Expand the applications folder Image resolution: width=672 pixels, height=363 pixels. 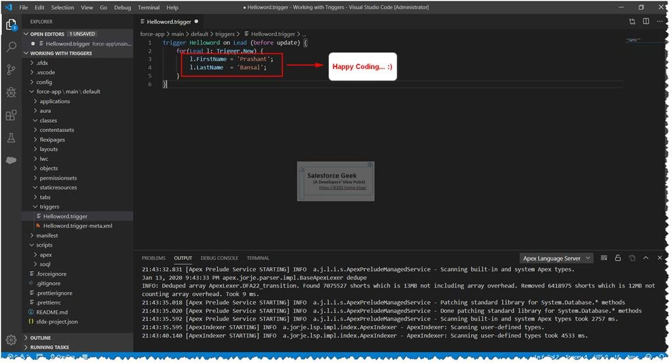pos(77,102)
